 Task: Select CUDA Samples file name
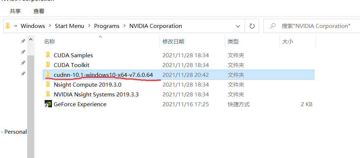click(x=73, y=55)
